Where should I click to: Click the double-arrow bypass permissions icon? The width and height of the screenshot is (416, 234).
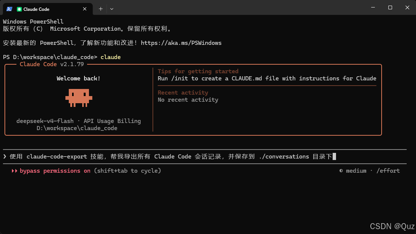[x=14, y=171]
